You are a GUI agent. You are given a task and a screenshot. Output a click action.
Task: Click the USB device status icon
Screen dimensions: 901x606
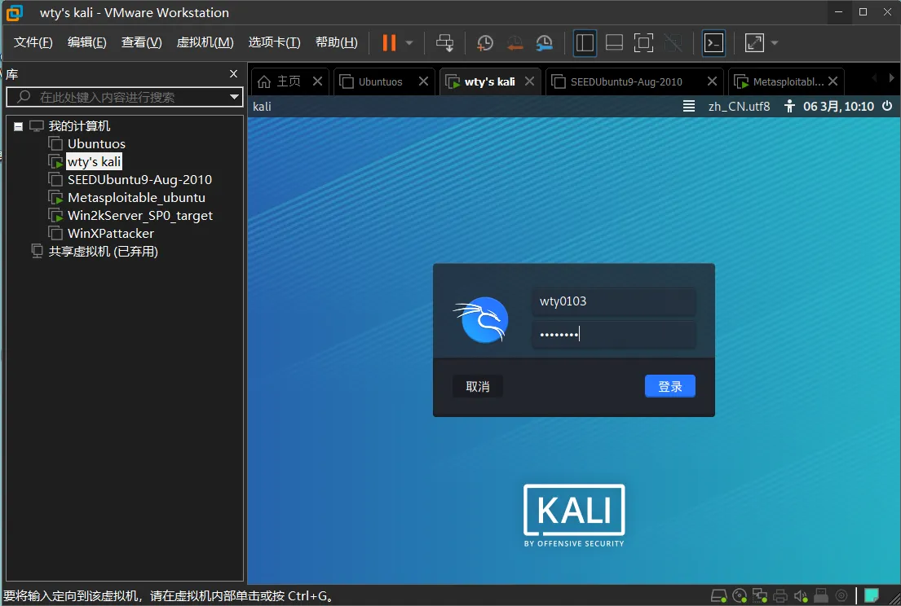click(x=820, y=595)
